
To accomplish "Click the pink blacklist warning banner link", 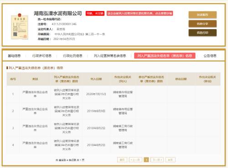I will (140, 13).
